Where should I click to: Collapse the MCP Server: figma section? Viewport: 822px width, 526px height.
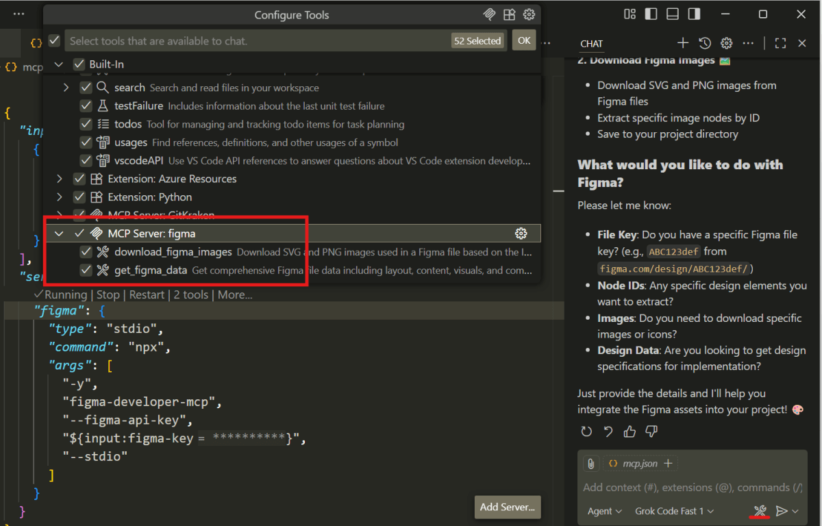(x=59, y=233)
